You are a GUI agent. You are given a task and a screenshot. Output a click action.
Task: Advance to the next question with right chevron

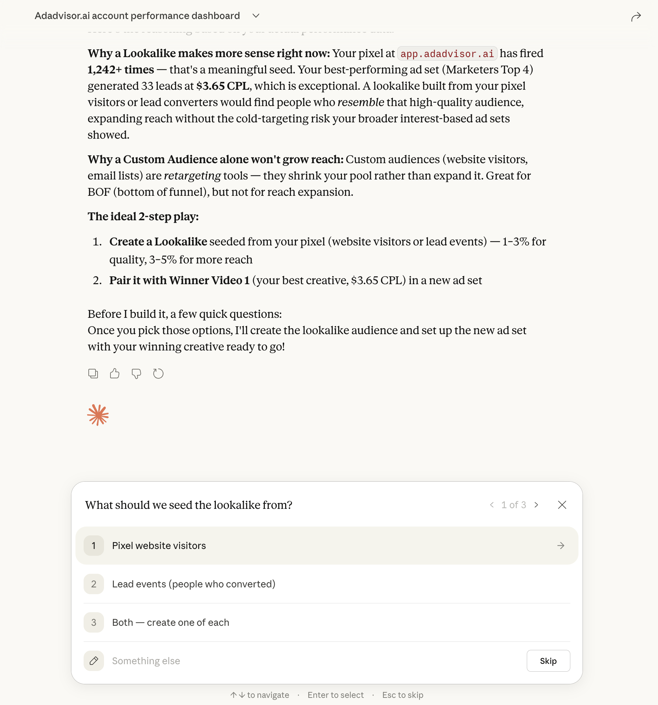537,505
